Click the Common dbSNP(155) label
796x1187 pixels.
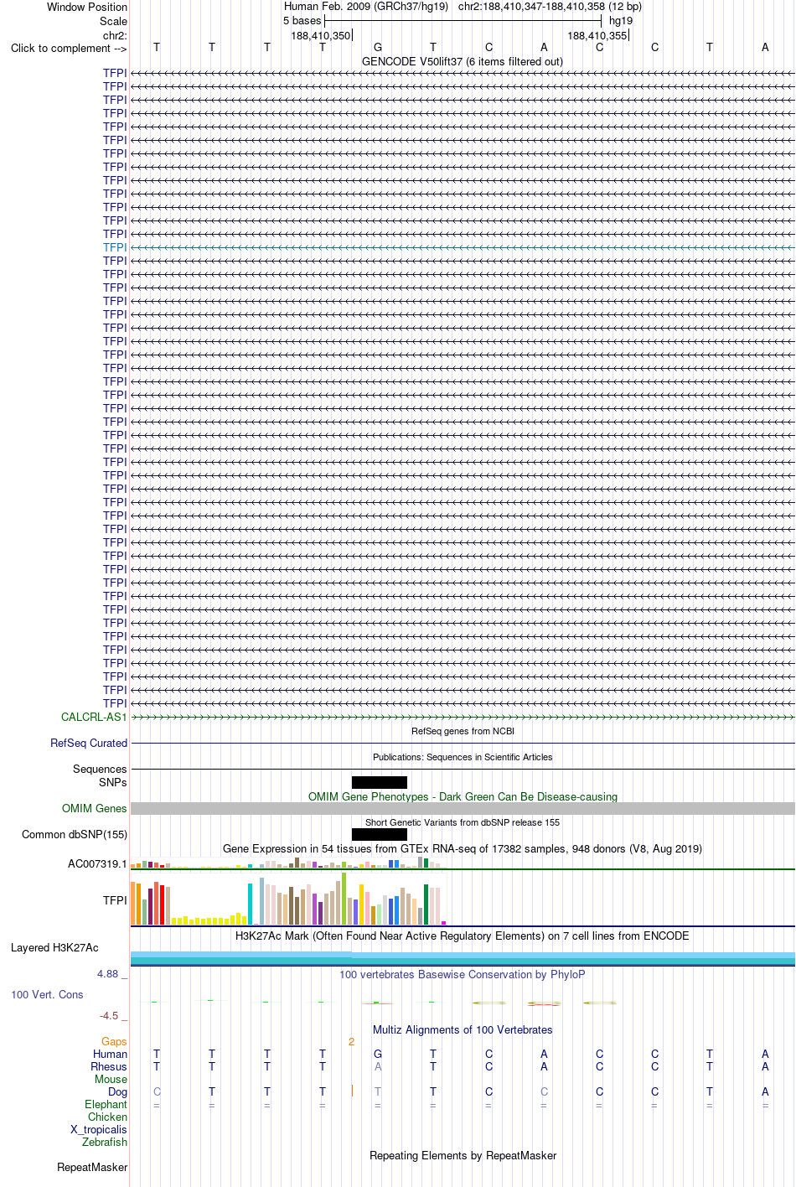75,834
